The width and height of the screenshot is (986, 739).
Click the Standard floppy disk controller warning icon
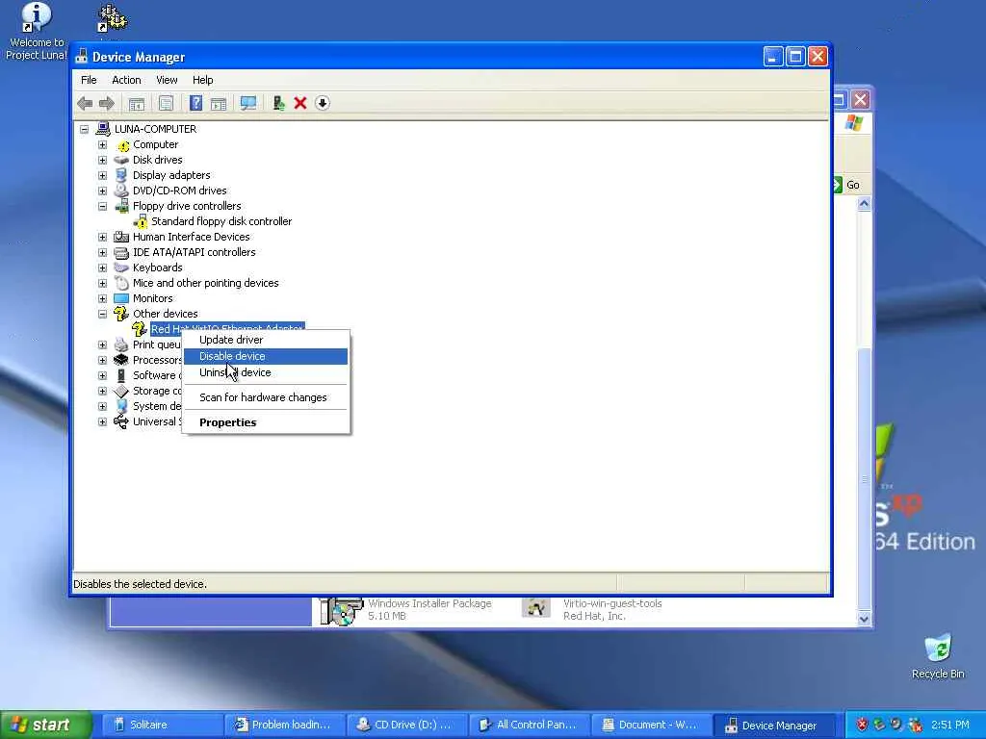click(x=141, y=221)
